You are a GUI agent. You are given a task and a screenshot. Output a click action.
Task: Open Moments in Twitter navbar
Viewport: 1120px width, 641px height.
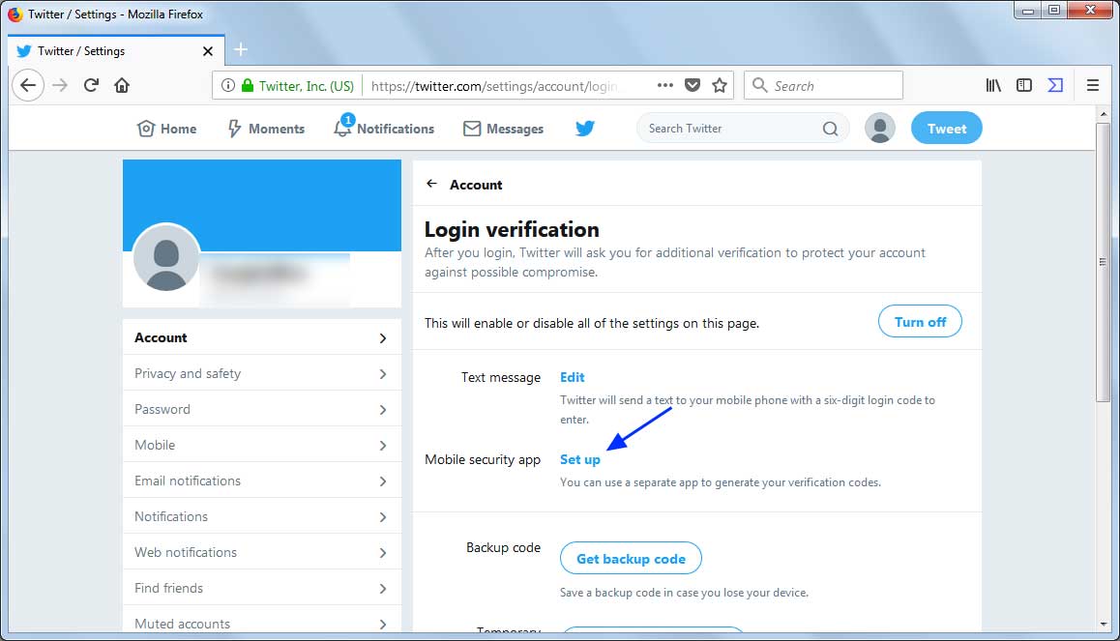266,129
